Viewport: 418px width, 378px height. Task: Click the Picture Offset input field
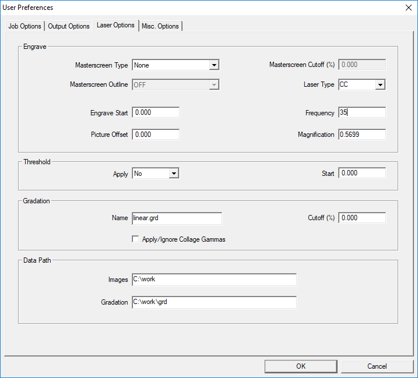(x=156, y=135)
